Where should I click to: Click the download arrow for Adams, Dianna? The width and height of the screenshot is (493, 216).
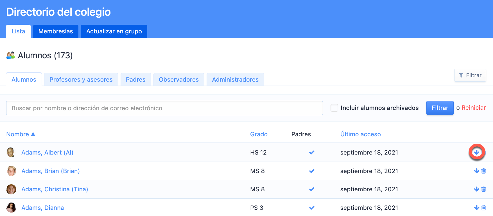coord(476,208)
